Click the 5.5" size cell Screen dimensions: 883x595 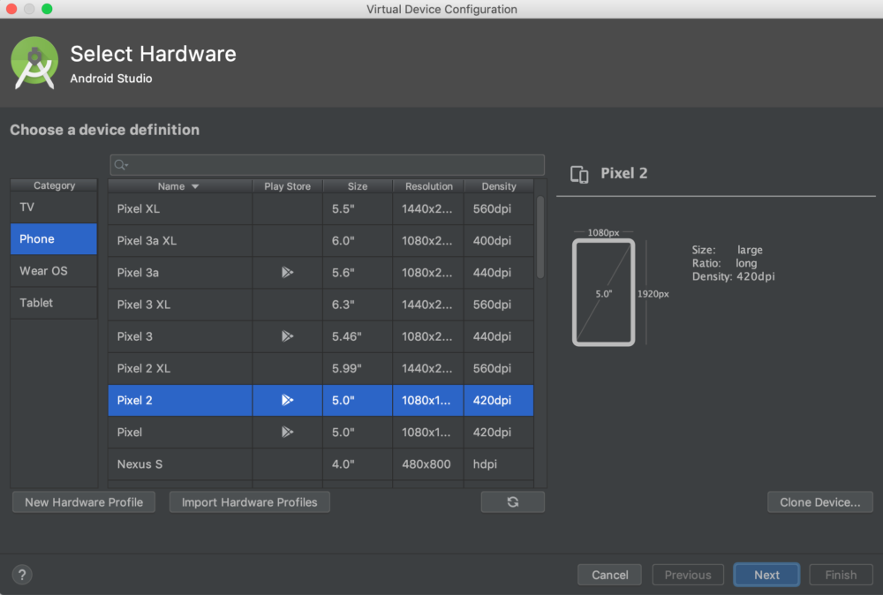coord(358,209)
